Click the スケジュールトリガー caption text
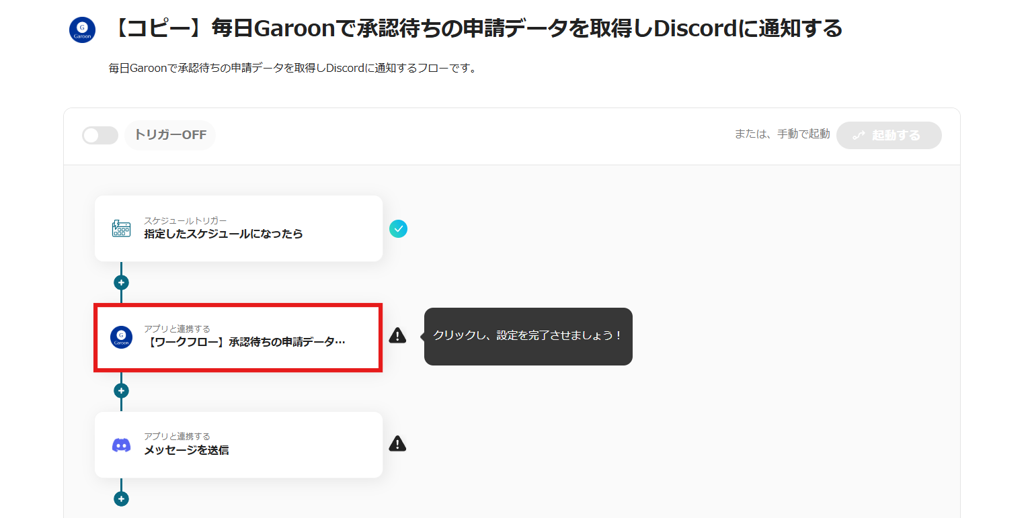1030x518 pixels. point(186,220)
